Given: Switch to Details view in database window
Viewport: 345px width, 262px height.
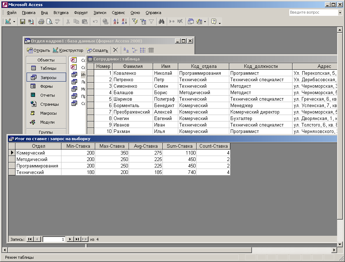Looking at the screenshot, I should pos(151,50).
